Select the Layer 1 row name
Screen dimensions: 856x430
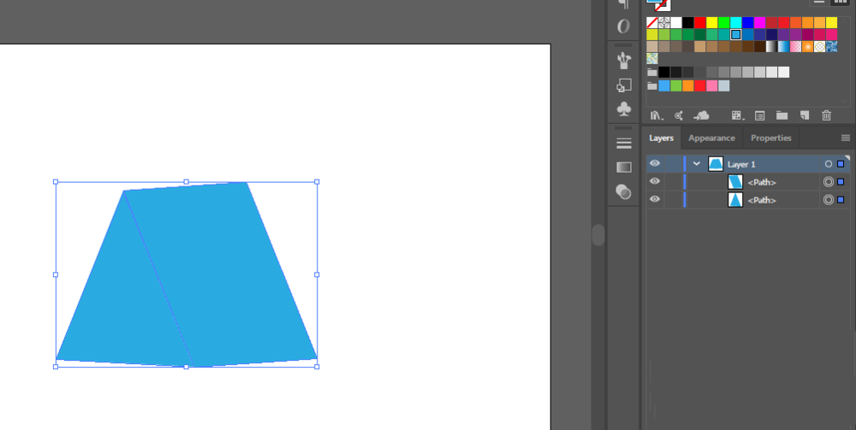pyautogui.click(x=741, y=164)
